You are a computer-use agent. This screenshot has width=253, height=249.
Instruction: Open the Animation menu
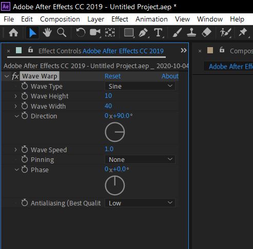[151, 19]
